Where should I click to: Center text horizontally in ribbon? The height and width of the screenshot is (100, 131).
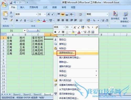pos(63,20)
